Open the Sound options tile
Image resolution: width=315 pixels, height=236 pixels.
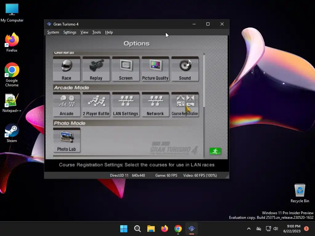point(185,69)
